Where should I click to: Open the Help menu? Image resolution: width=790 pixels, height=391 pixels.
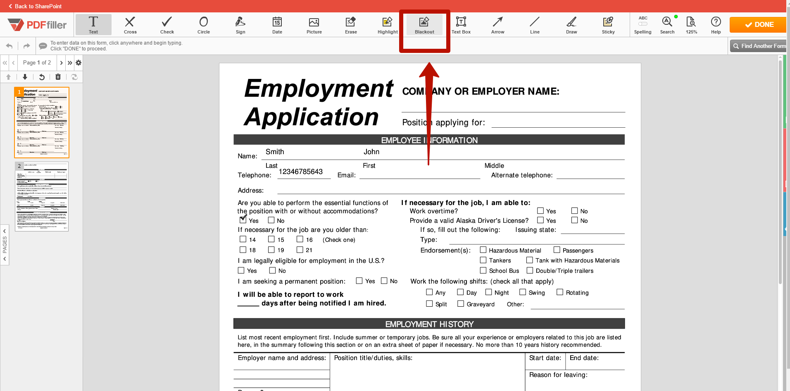pyautogui.click(x=716, y=25)
